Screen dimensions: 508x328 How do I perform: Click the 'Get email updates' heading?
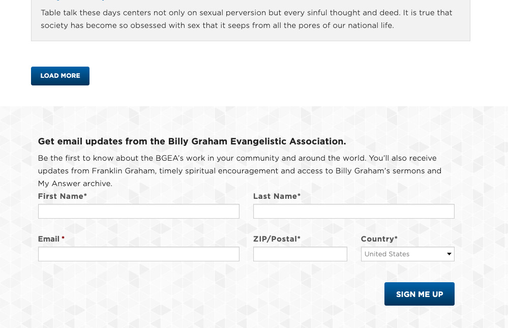[x=192, y=141]
